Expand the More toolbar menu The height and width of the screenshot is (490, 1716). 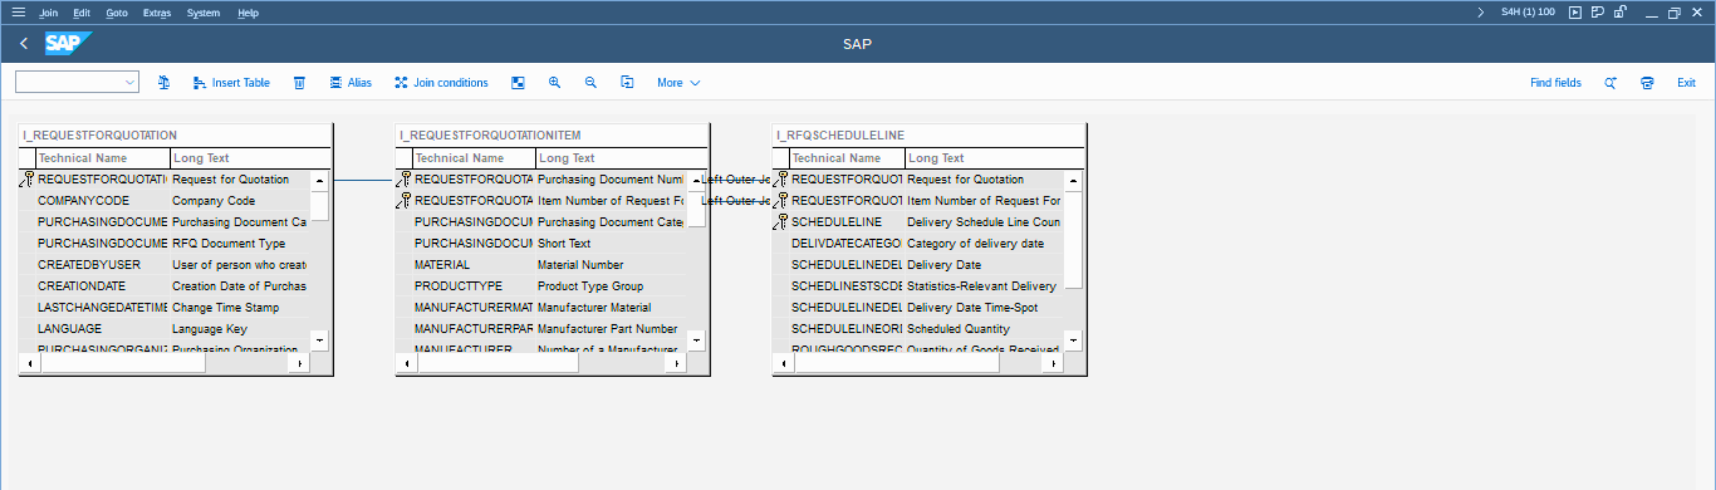tap(678, 82)
